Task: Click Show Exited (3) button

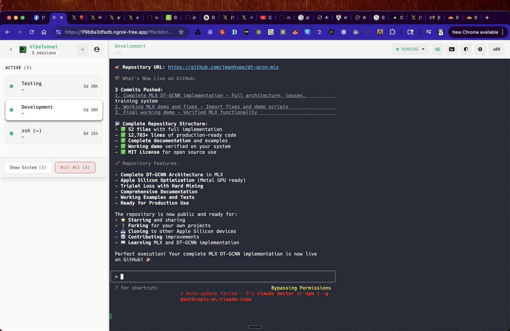Action: pos(28,167)
